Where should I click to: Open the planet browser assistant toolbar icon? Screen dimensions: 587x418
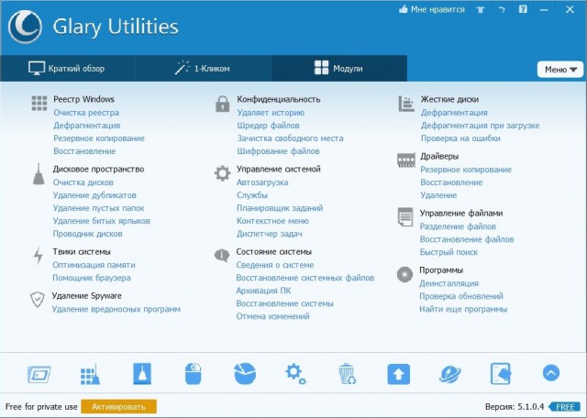[x=449, y=374]
